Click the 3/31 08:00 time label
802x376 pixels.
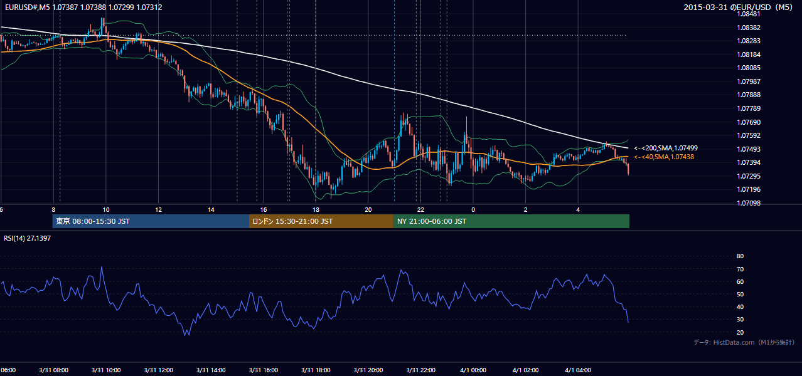click(x=53, y=370)
